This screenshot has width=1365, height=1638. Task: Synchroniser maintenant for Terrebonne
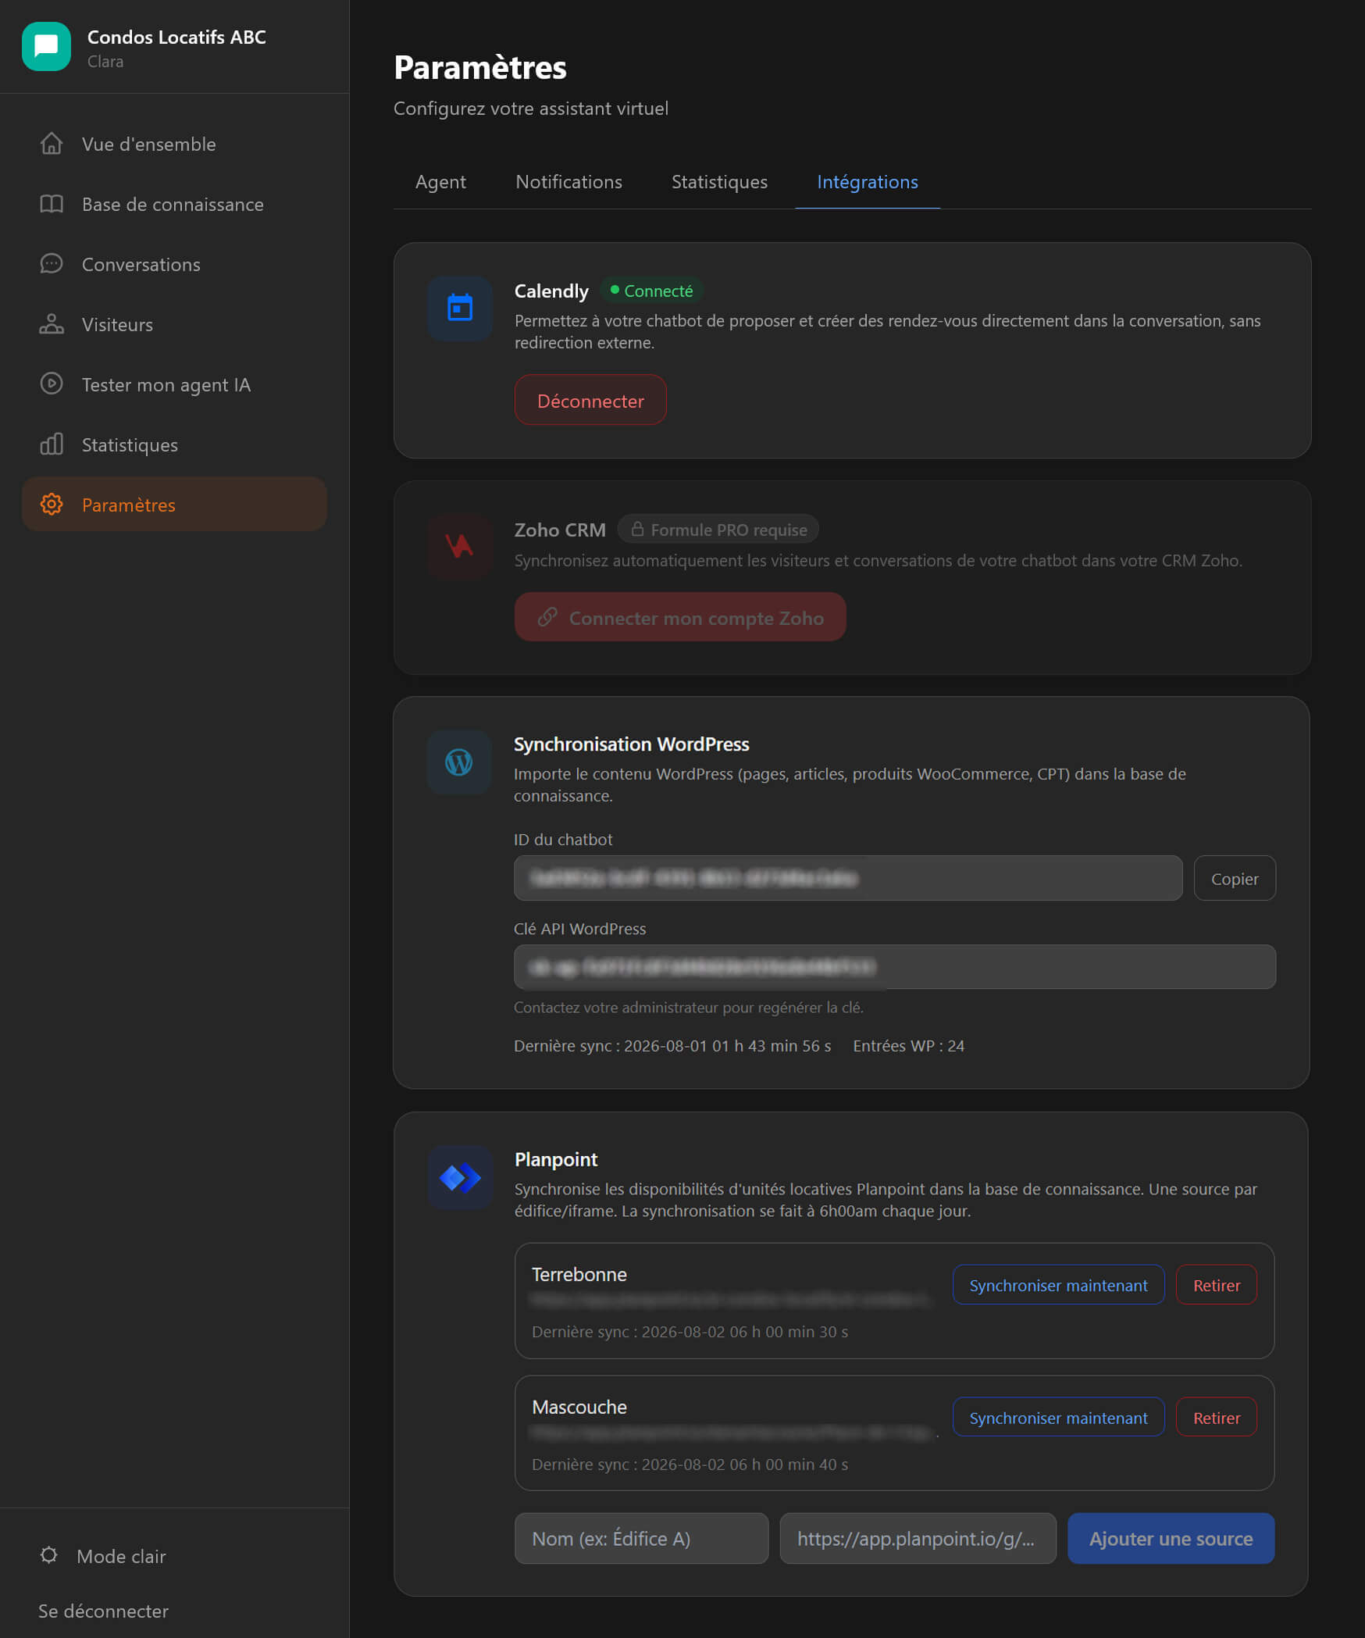tap(1058, 1285)
